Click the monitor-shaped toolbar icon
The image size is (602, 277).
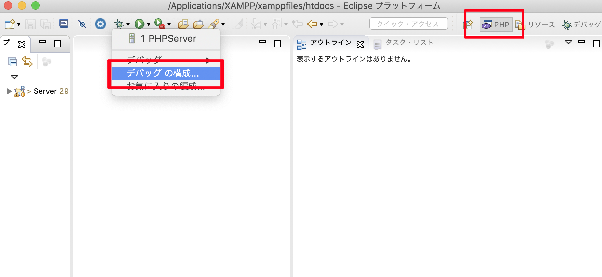tap(64, 24)
